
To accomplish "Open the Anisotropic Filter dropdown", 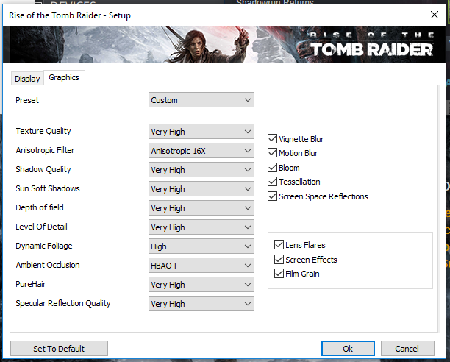I will (x=201, y=151).
